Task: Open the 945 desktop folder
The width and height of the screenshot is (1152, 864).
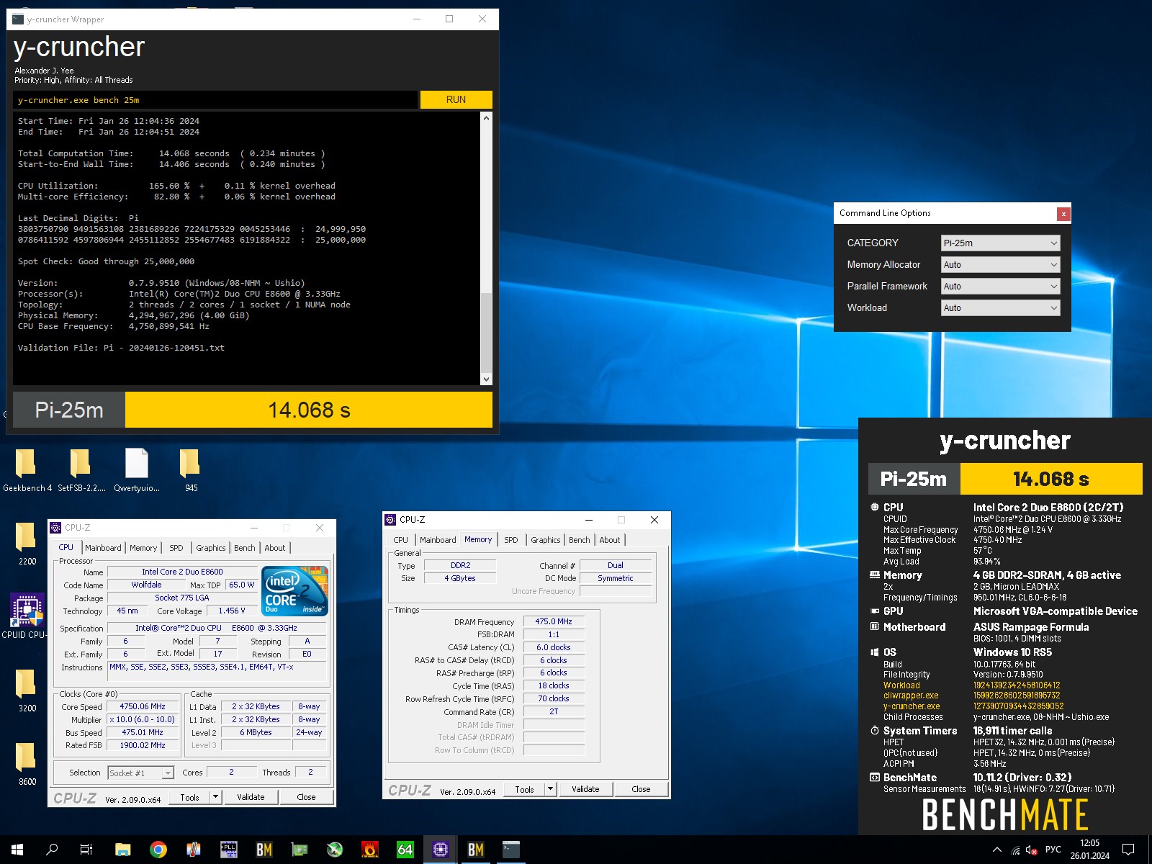Action: pyautogui.click(x=191, y=469)
